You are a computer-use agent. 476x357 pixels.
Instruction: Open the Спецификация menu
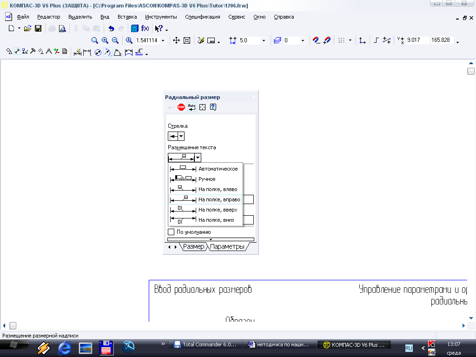[203, 17]
